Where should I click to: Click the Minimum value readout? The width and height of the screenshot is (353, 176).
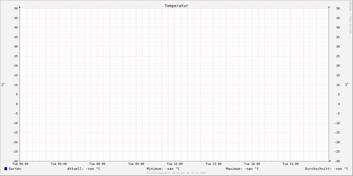[x=163, y=169]
